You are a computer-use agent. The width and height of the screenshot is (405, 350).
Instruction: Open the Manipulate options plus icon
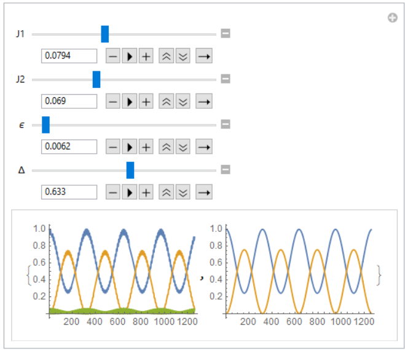pyautogui.click(x=393, y=18)
